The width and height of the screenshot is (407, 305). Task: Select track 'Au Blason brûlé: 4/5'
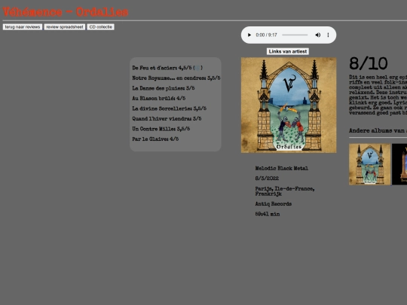click(x=158, y=99)
